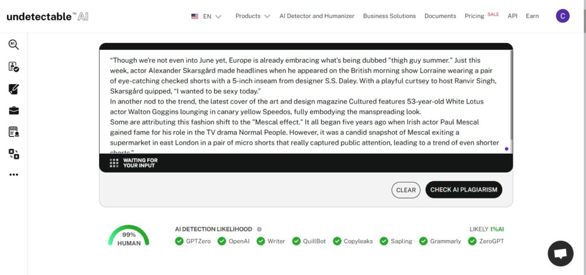The height and width of the screenshot is (275, 586).
Task: Open the writing pen sidebar icon
Action: click(14, 89)
